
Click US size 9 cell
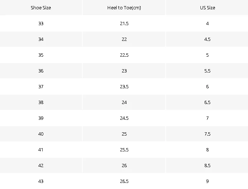pos(207,181)
